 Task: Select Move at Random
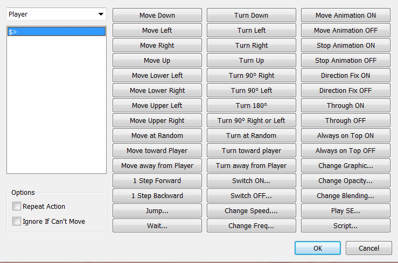click(157, 136)
